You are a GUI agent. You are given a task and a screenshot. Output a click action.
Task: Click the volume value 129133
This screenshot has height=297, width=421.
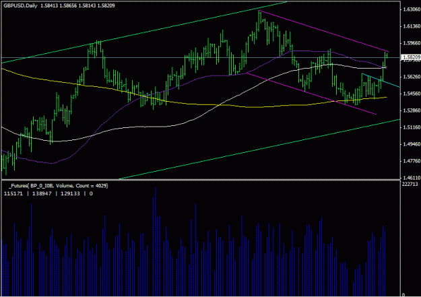[70, 193]
